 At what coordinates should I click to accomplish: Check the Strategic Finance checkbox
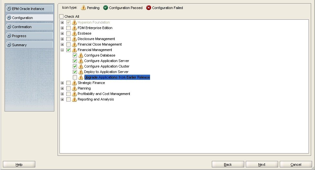68,83
